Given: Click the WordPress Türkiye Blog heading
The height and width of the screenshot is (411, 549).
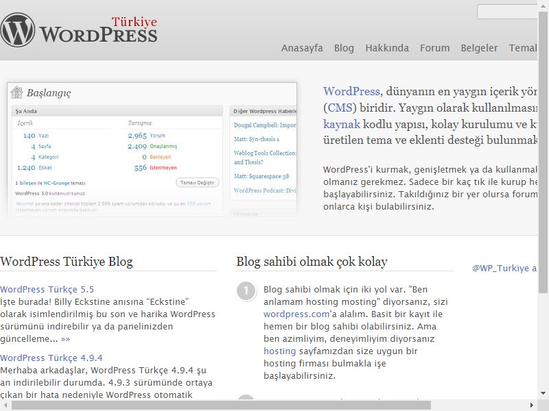Looking at the screenshot, I should coord(67,262).
